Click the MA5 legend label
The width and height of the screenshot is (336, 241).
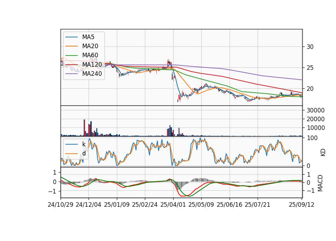point(88,37)
